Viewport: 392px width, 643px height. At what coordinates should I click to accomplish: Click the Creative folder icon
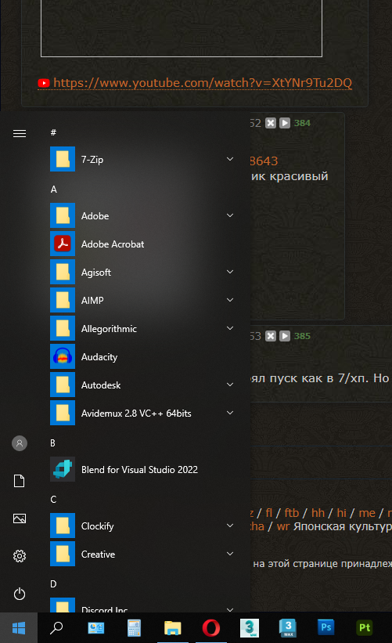63,554
